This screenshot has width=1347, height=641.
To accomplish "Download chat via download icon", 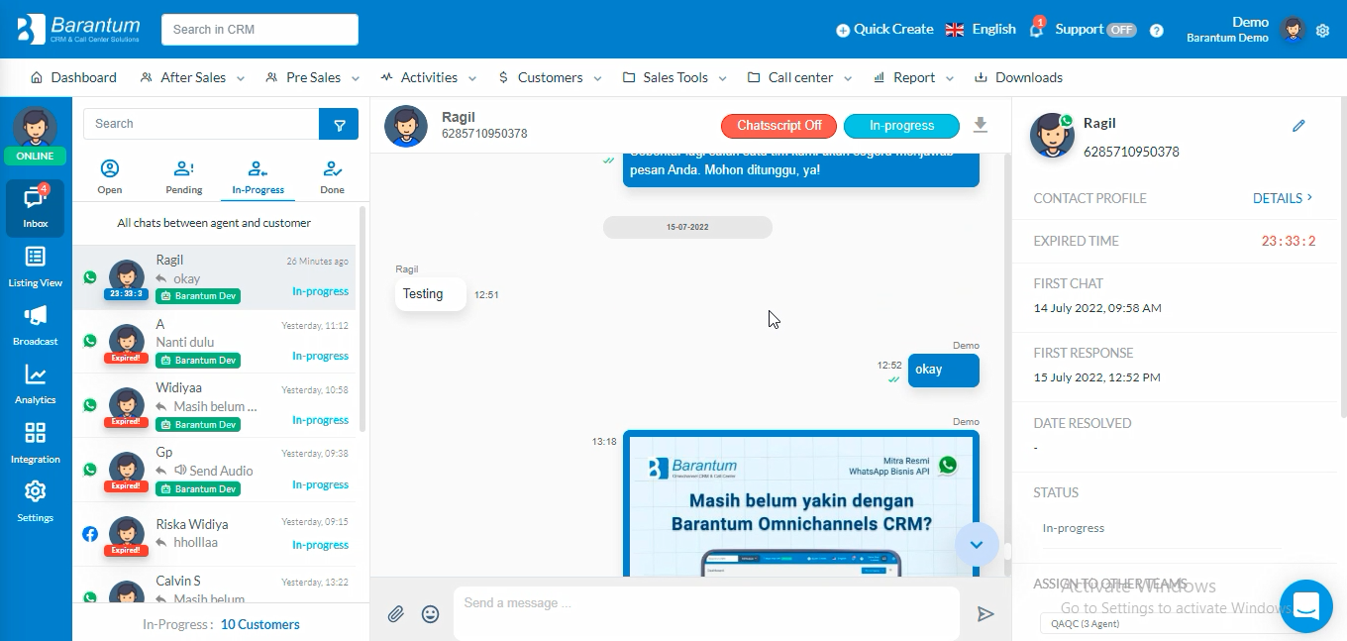I will click(x=981, y=125).
